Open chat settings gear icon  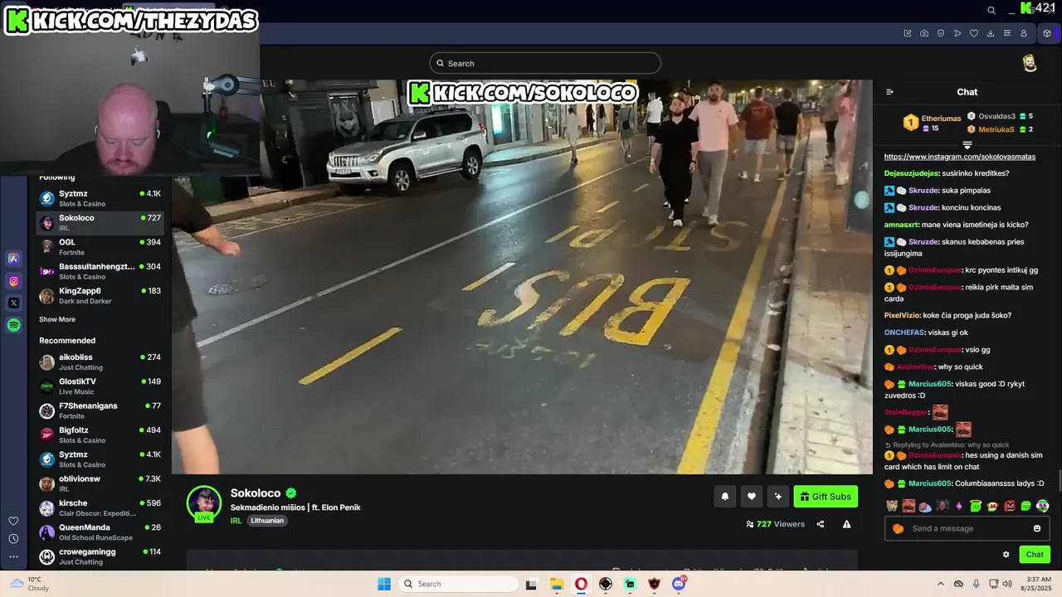pos(1006,555)
